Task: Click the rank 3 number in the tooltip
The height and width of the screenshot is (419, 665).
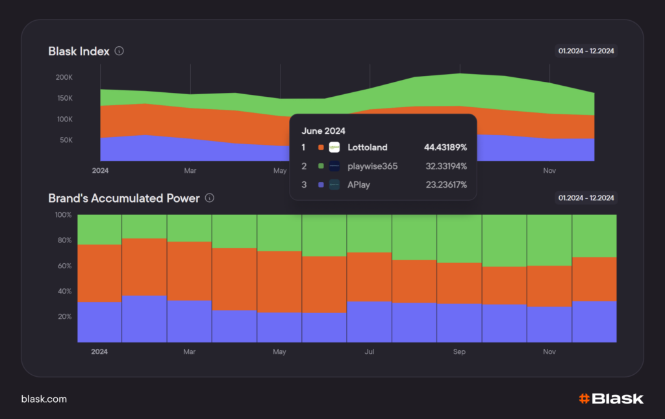Action: 304,185
